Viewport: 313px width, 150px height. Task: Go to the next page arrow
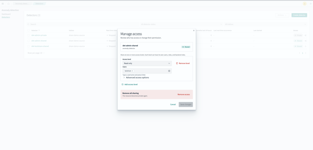305,53
